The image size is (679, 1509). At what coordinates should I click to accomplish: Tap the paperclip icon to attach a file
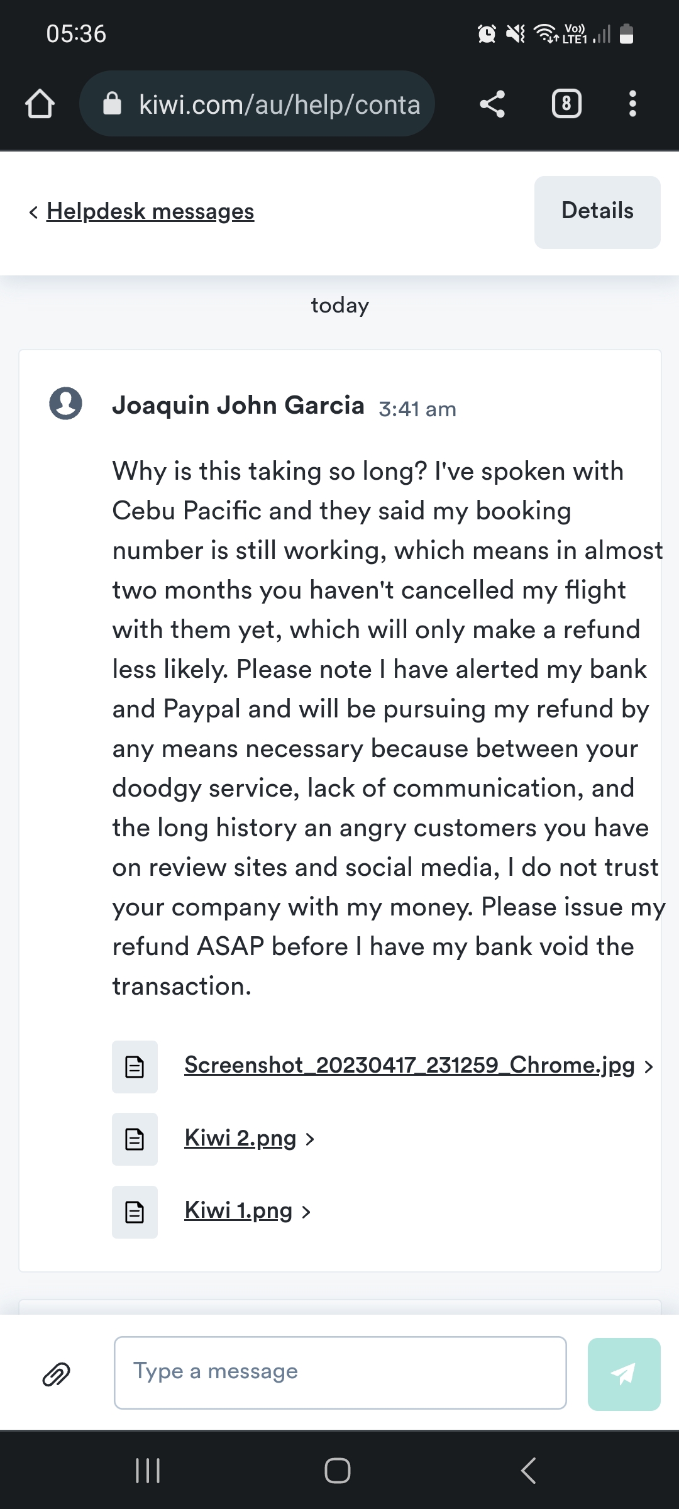point(57,1371)
